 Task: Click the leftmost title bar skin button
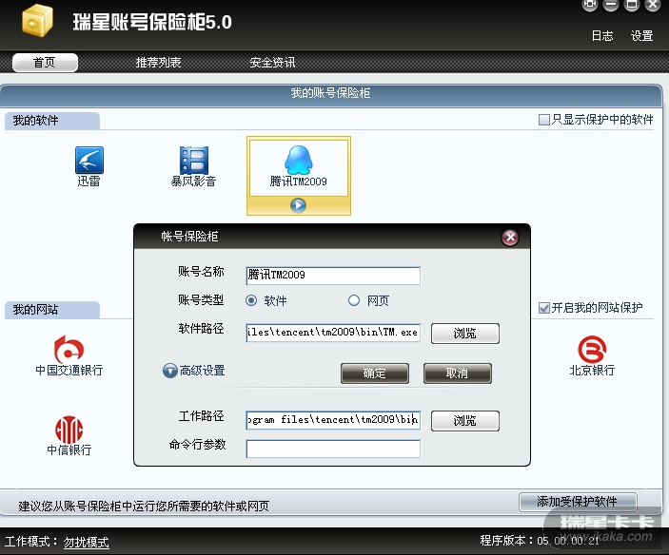(590, 5)
